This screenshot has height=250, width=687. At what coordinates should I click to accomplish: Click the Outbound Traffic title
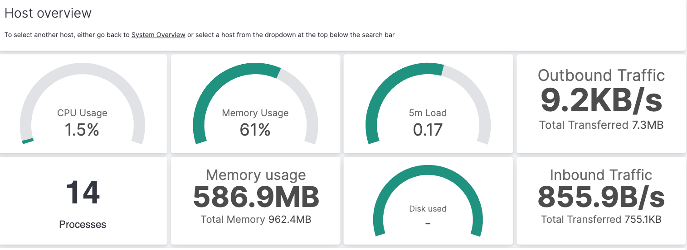[x=601, y=75]
